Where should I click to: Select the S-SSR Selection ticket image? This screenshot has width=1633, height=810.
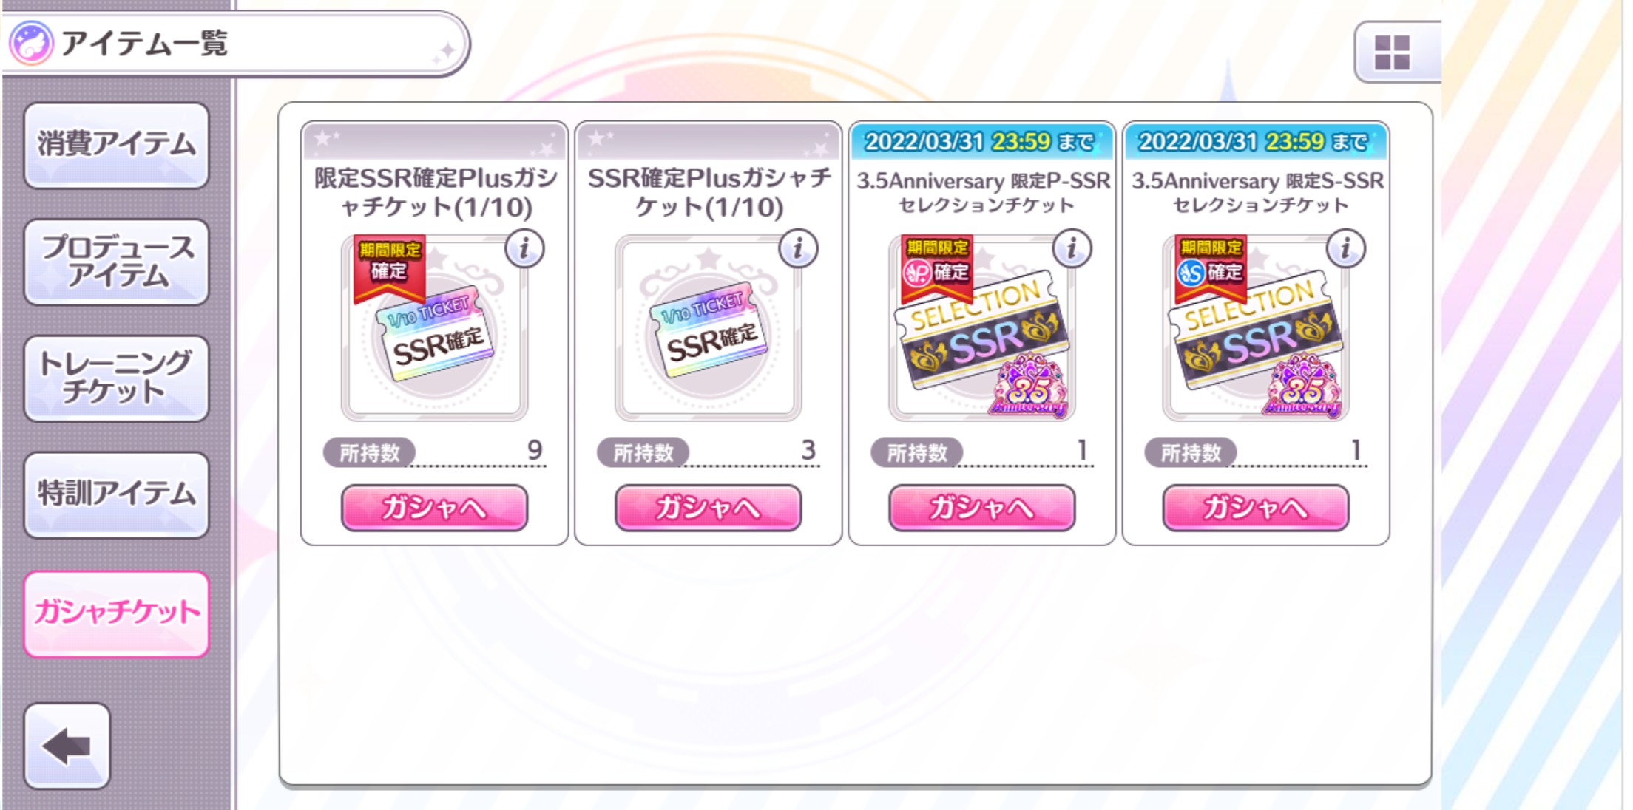(x=1256, y=328)
